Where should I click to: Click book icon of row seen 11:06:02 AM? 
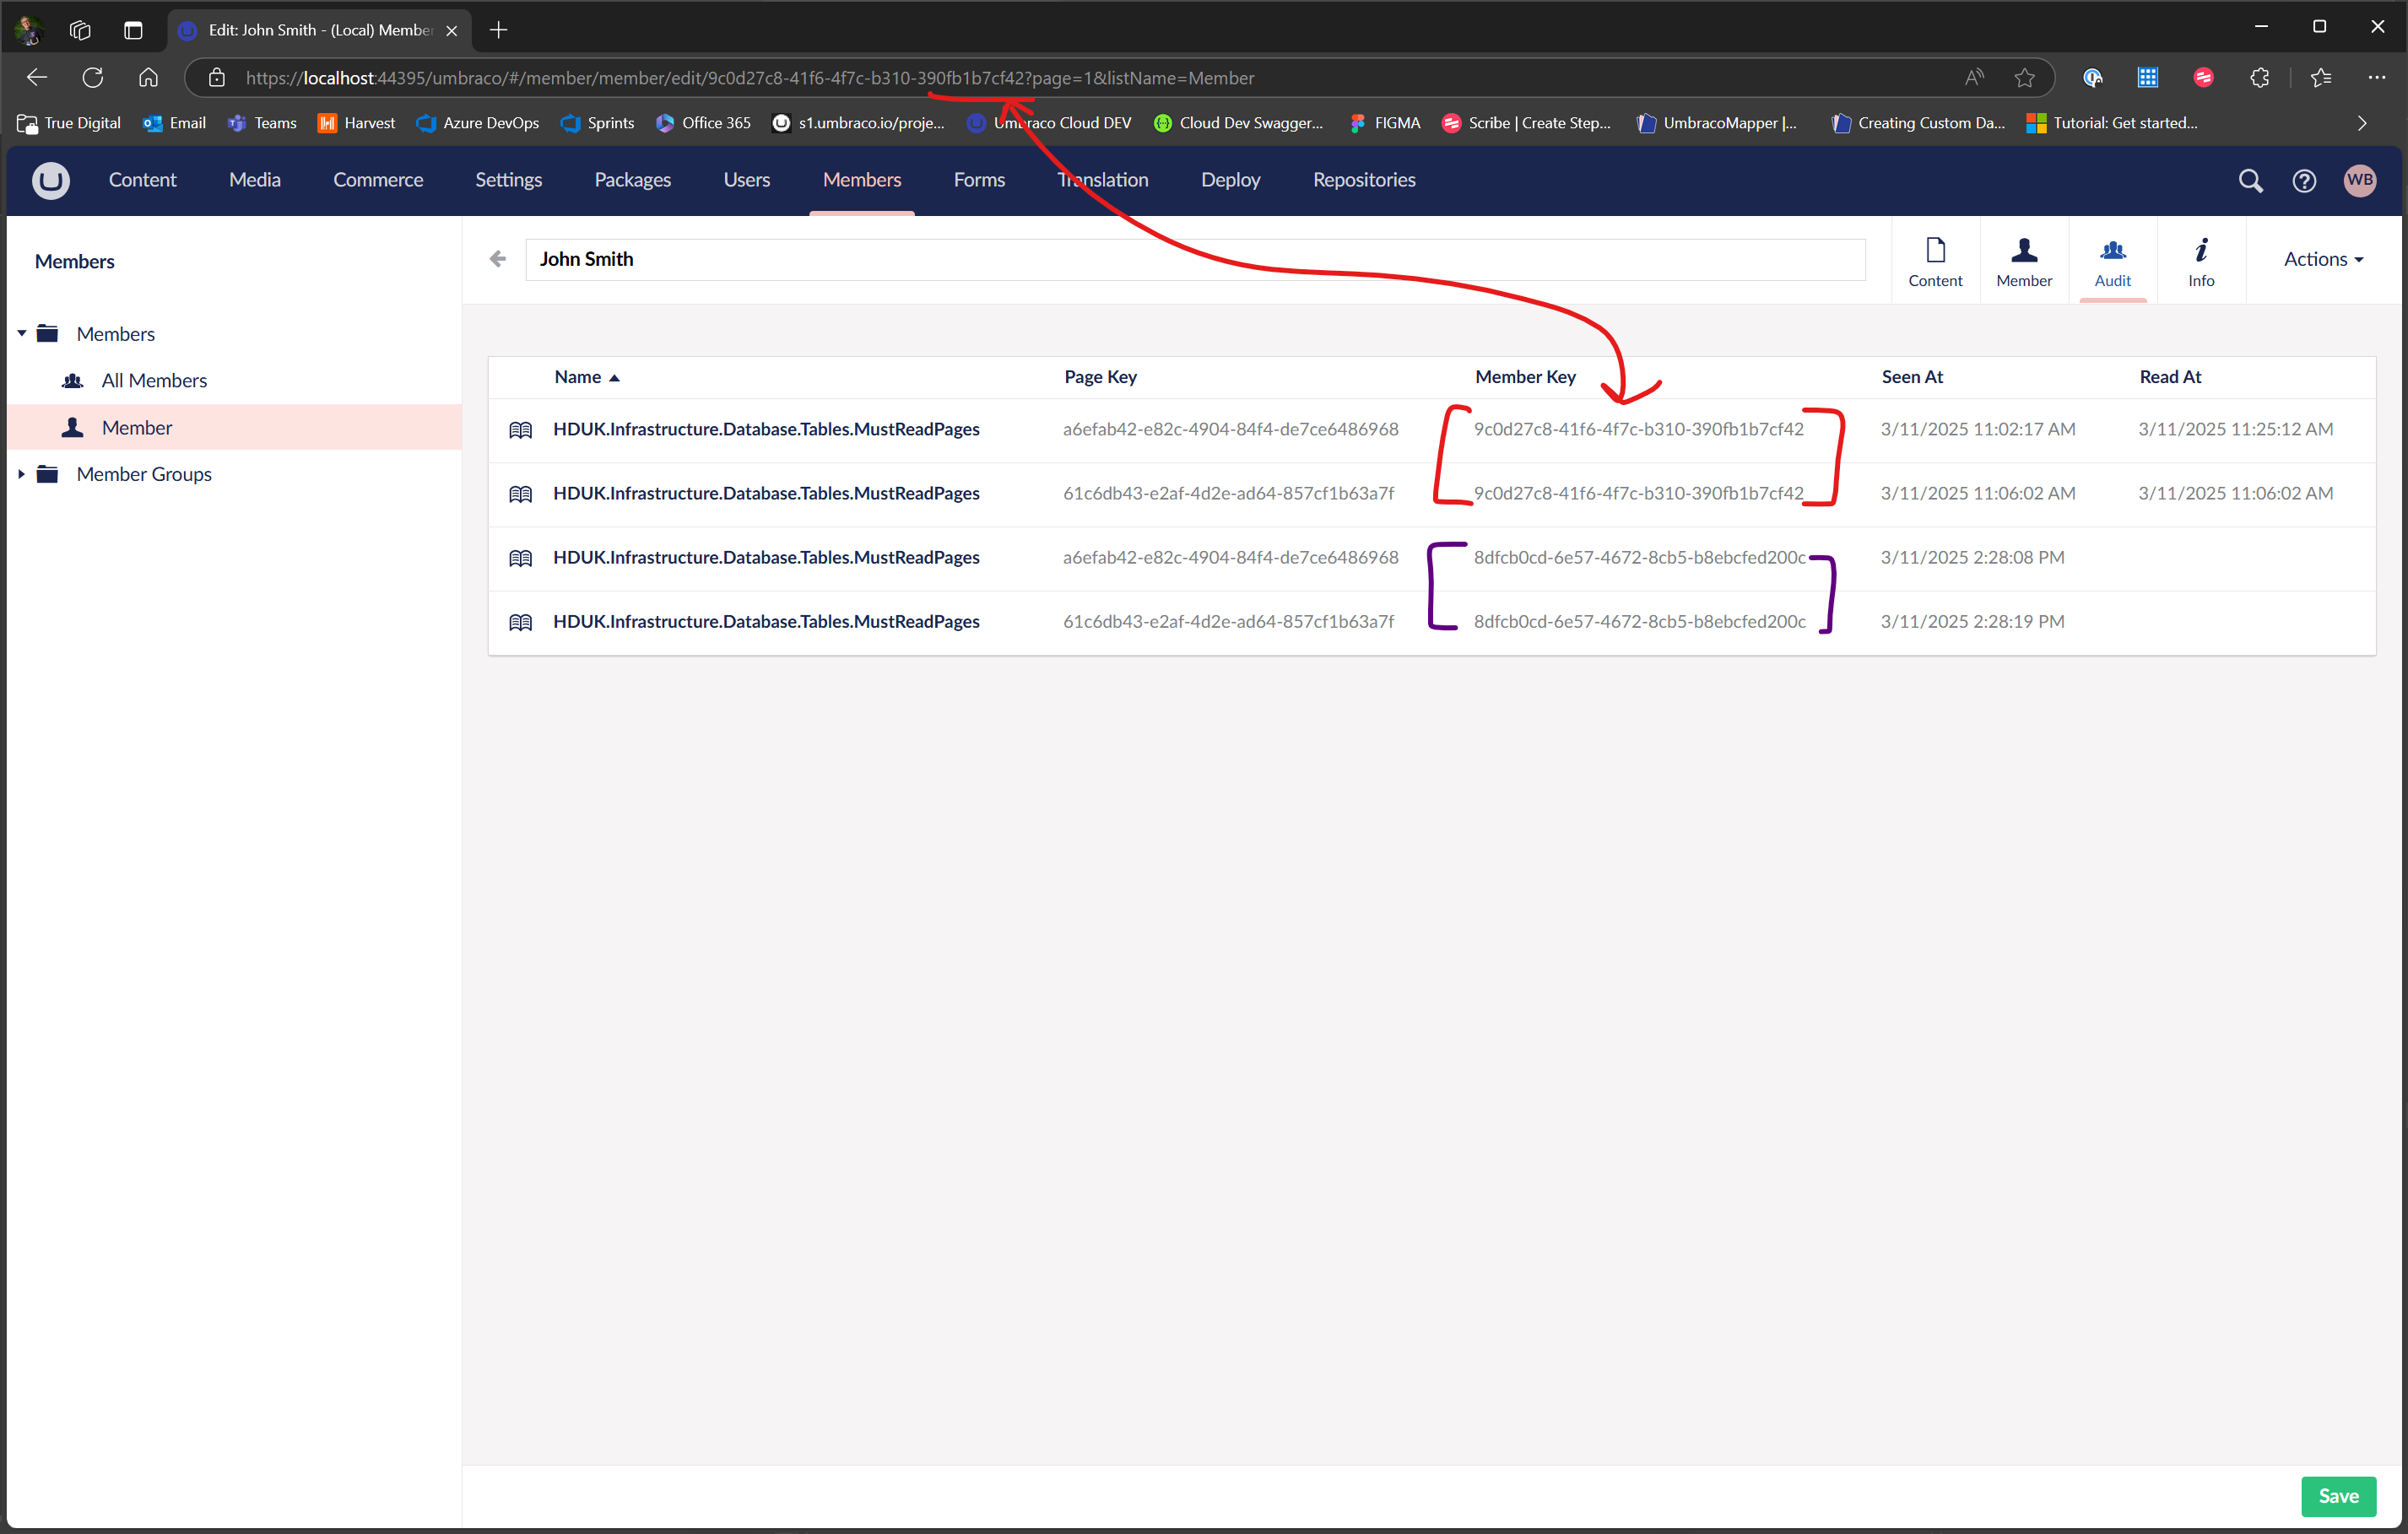[x=520, y=494]
